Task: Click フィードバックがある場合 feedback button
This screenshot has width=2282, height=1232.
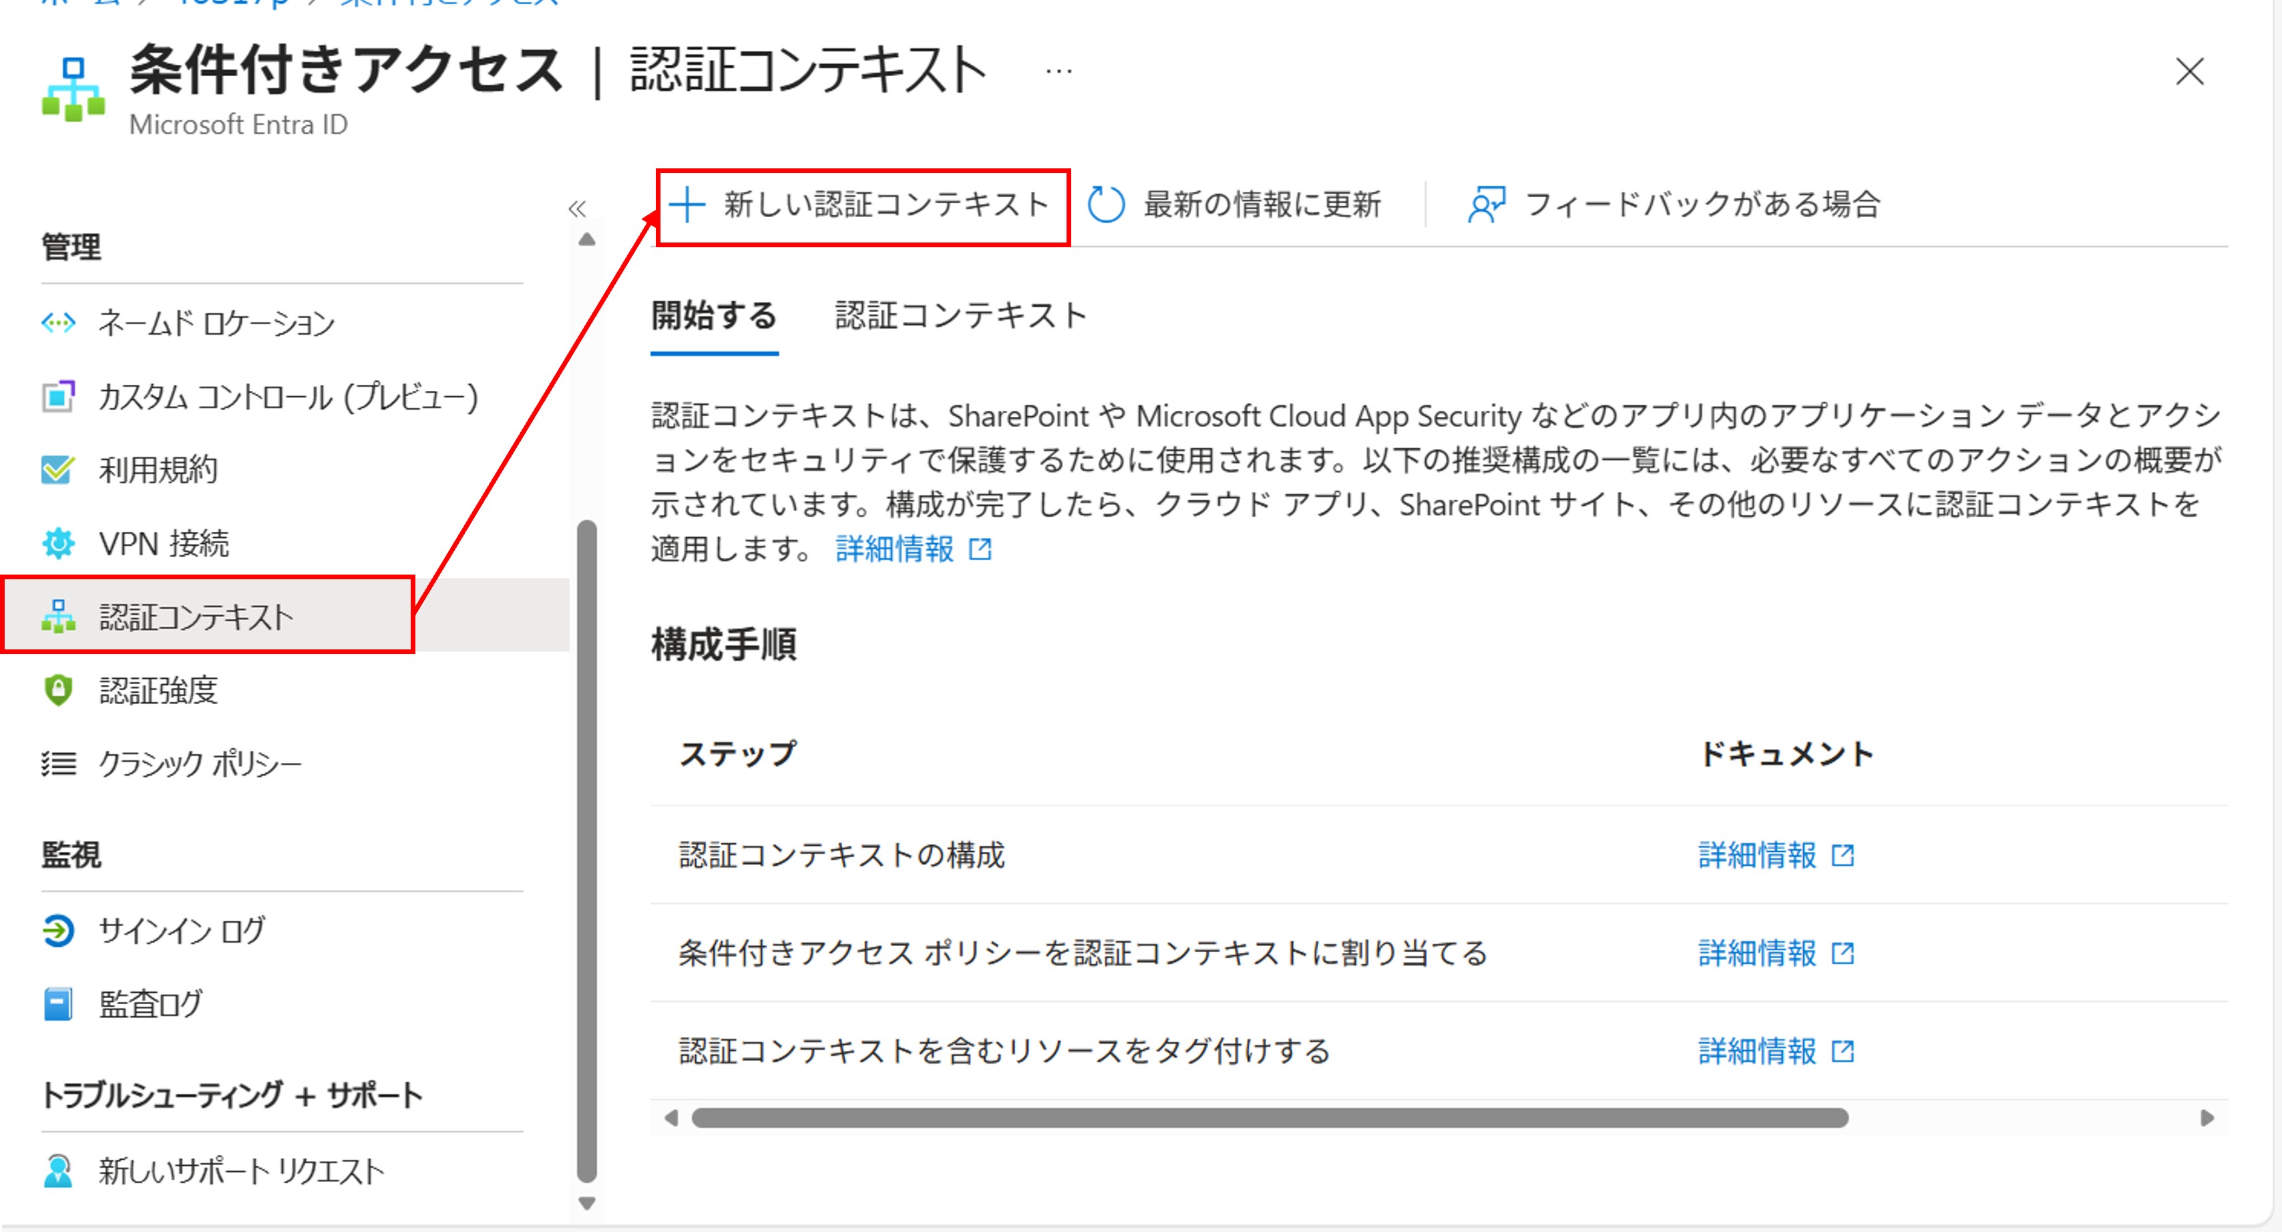Action: point(1674,206)
